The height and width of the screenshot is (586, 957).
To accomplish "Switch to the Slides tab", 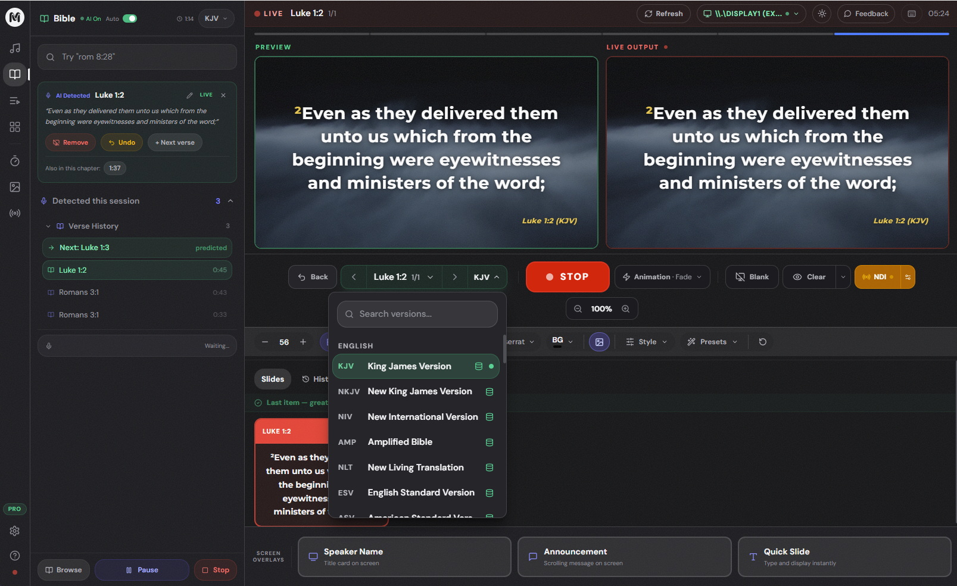I will (x=272, y=379).
